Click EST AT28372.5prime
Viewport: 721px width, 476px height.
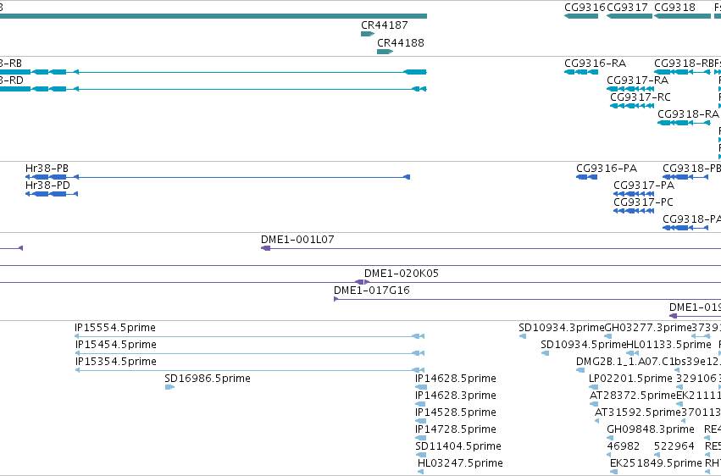click(594, 404)
